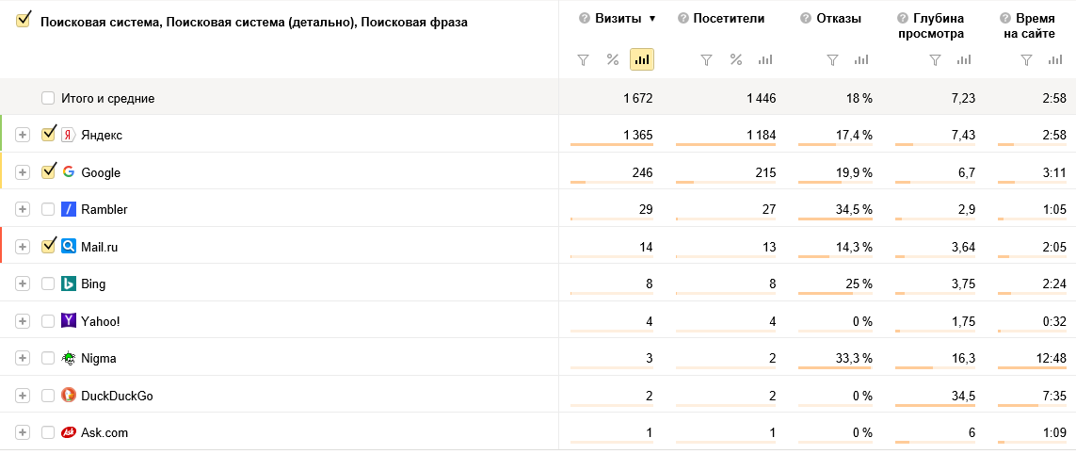Screen dimensions: 1076x454
Task: Sort by the Визиты column header
Action: click(618, 19)
